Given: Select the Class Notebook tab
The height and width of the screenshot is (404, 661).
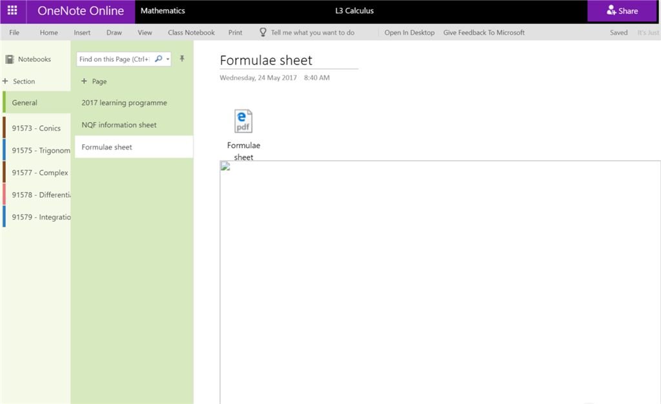Looking at the screenshot, I should point(191,32).
